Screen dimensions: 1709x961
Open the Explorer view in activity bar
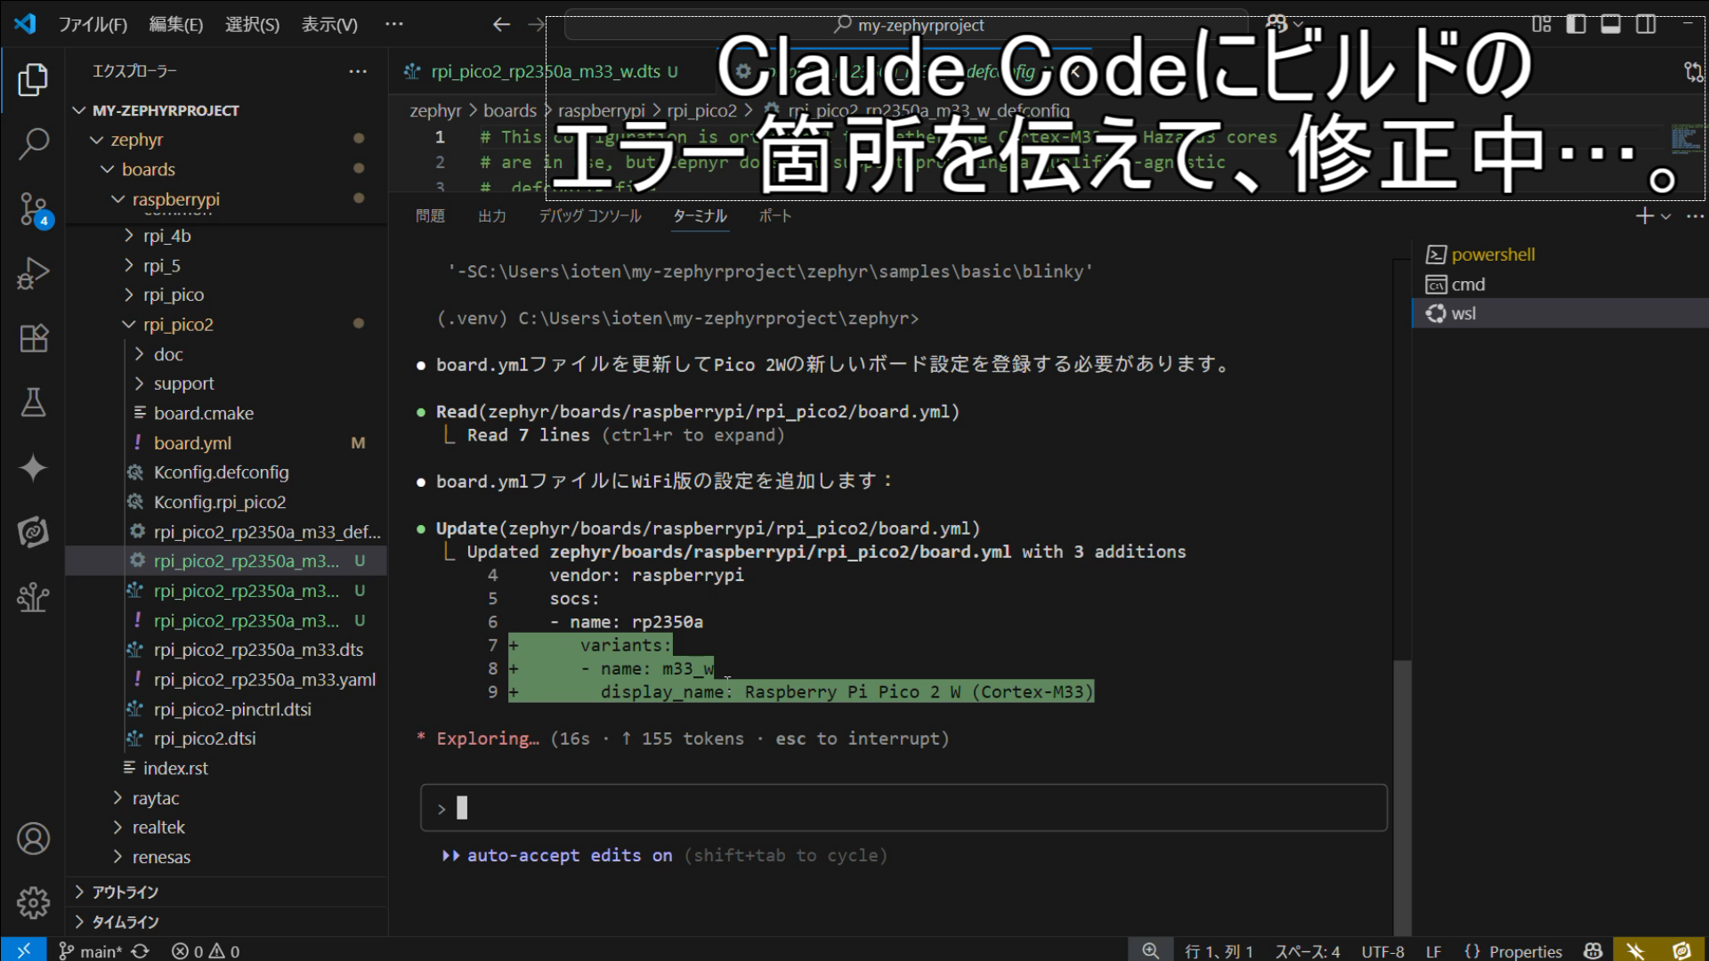[33, 79]
